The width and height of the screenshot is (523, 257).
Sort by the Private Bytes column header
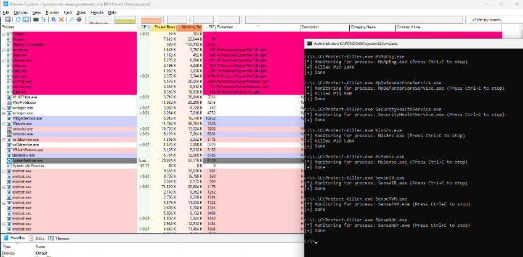click(x=164, y=27)
